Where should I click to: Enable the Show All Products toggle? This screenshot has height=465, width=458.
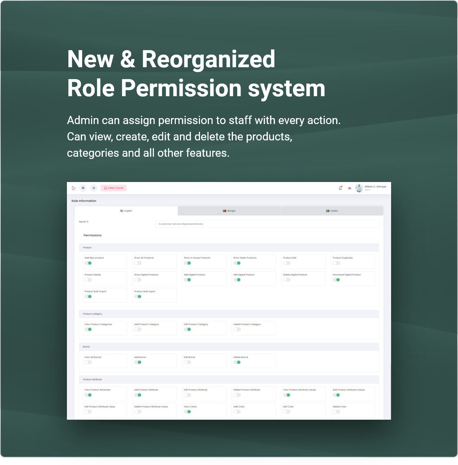pos(138,263)
